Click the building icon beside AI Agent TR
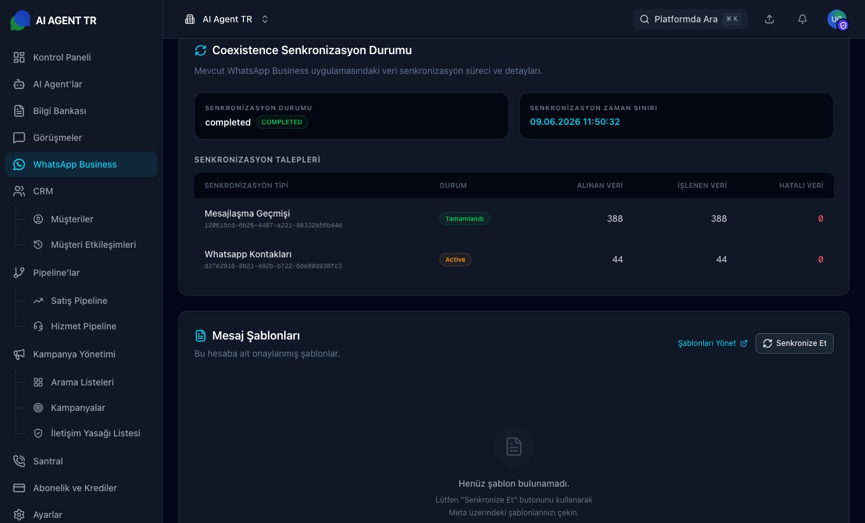This screenshot has height=523, width=865. point(190,19)
